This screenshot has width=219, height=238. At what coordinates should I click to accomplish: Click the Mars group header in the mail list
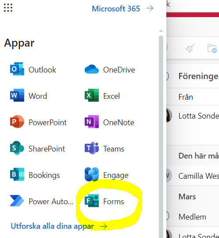coord(187,196)
